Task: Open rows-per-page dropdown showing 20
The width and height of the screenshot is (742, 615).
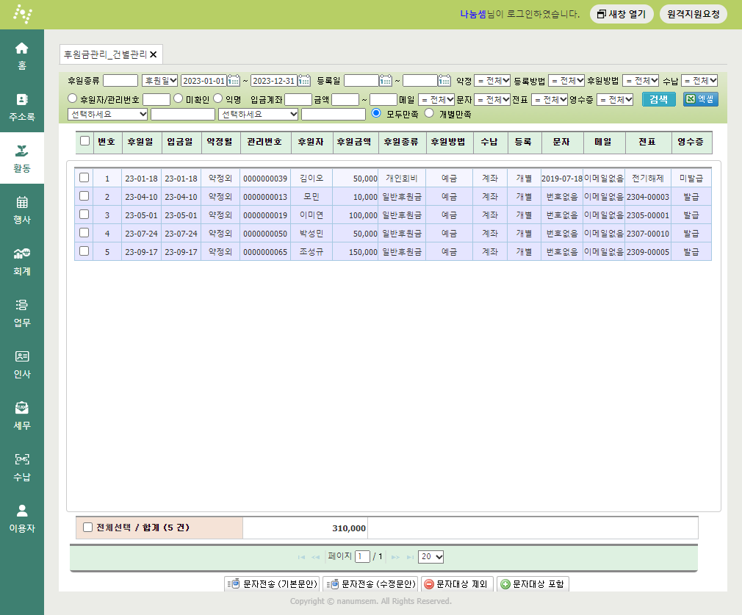Action: point(431,557)
